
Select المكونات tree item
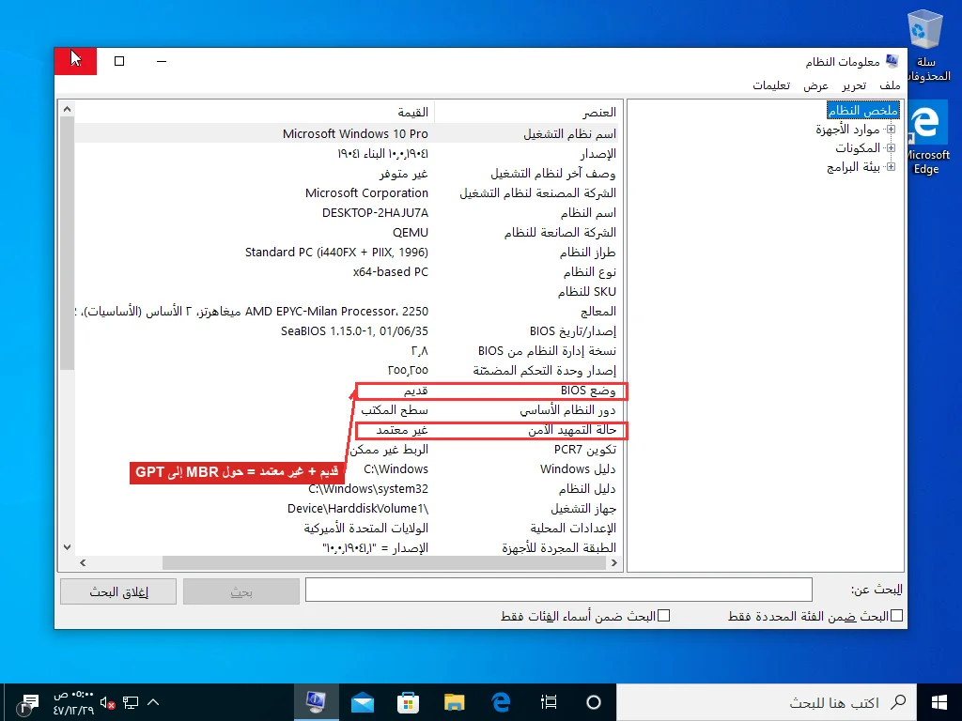coord(857,147)
